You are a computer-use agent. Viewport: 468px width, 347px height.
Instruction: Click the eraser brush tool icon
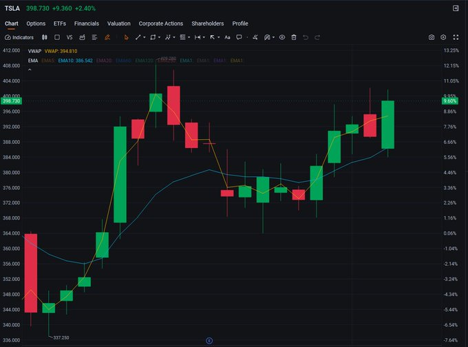255,37
